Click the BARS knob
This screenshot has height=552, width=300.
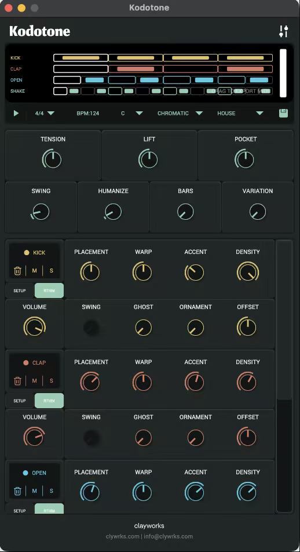[185, 212]
